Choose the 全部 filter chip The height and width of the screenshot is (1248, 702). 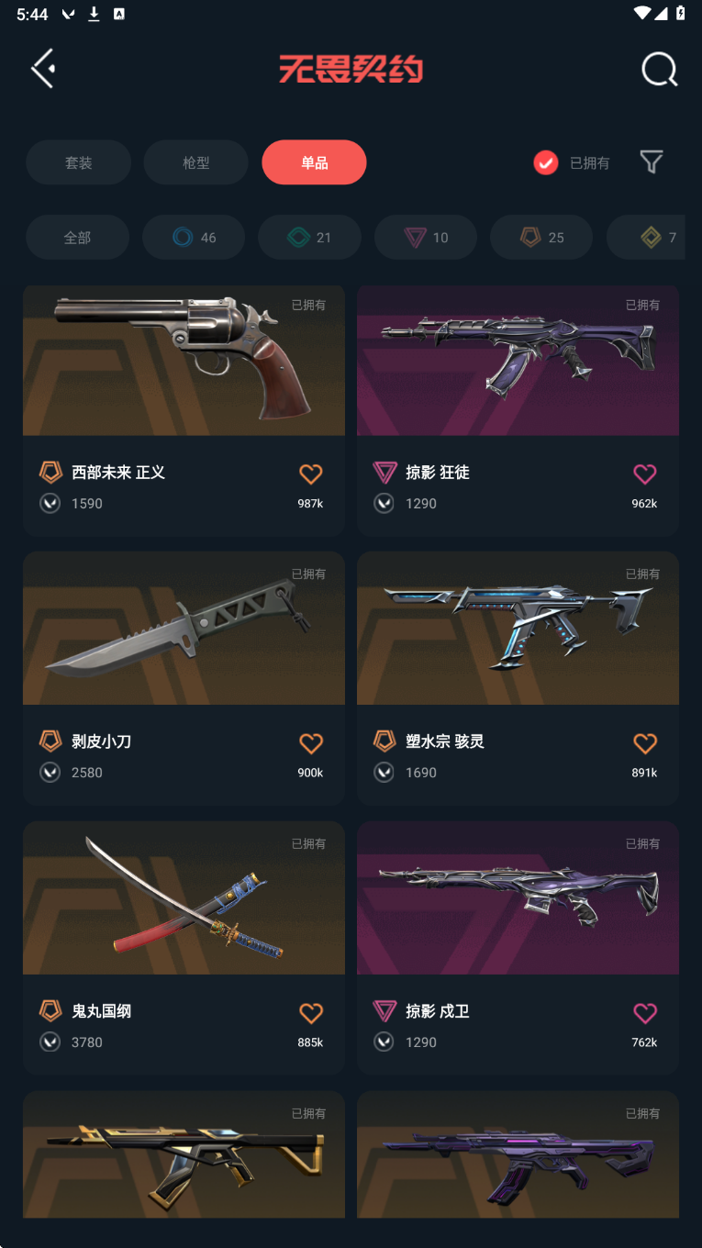point(77,238)
